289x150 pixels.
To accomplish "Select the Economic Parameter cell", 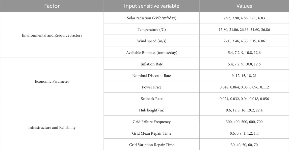I will (52, 81).
